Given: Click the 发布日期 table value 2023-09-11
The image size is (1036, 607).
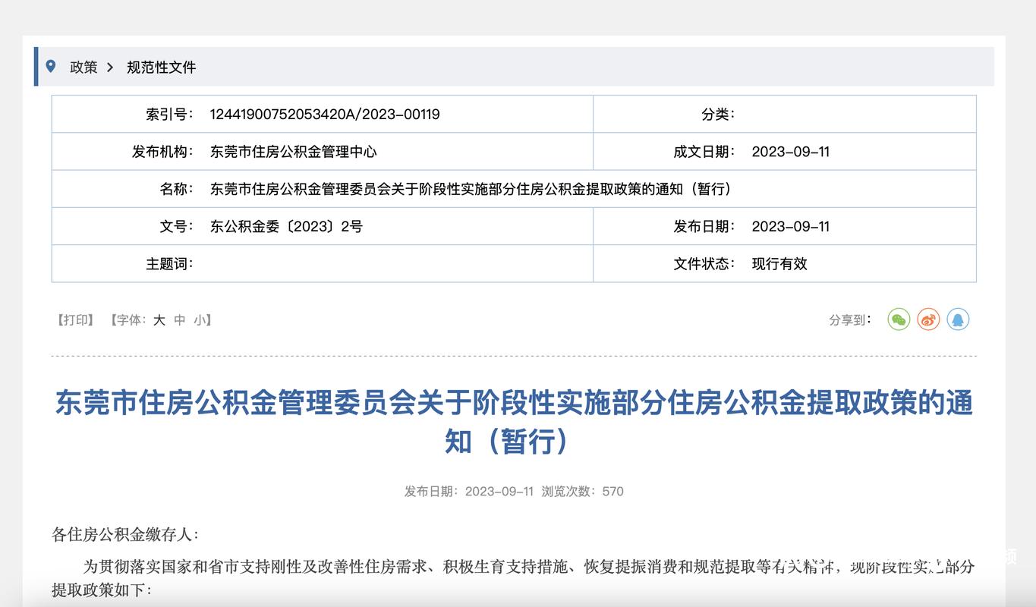Looking at the screenshot, I should pyautogui.click(x=790, y=226).
